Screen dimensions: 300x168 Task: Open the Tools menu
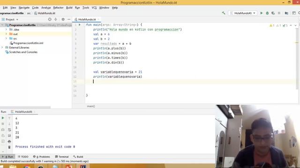tap(86, 7)
